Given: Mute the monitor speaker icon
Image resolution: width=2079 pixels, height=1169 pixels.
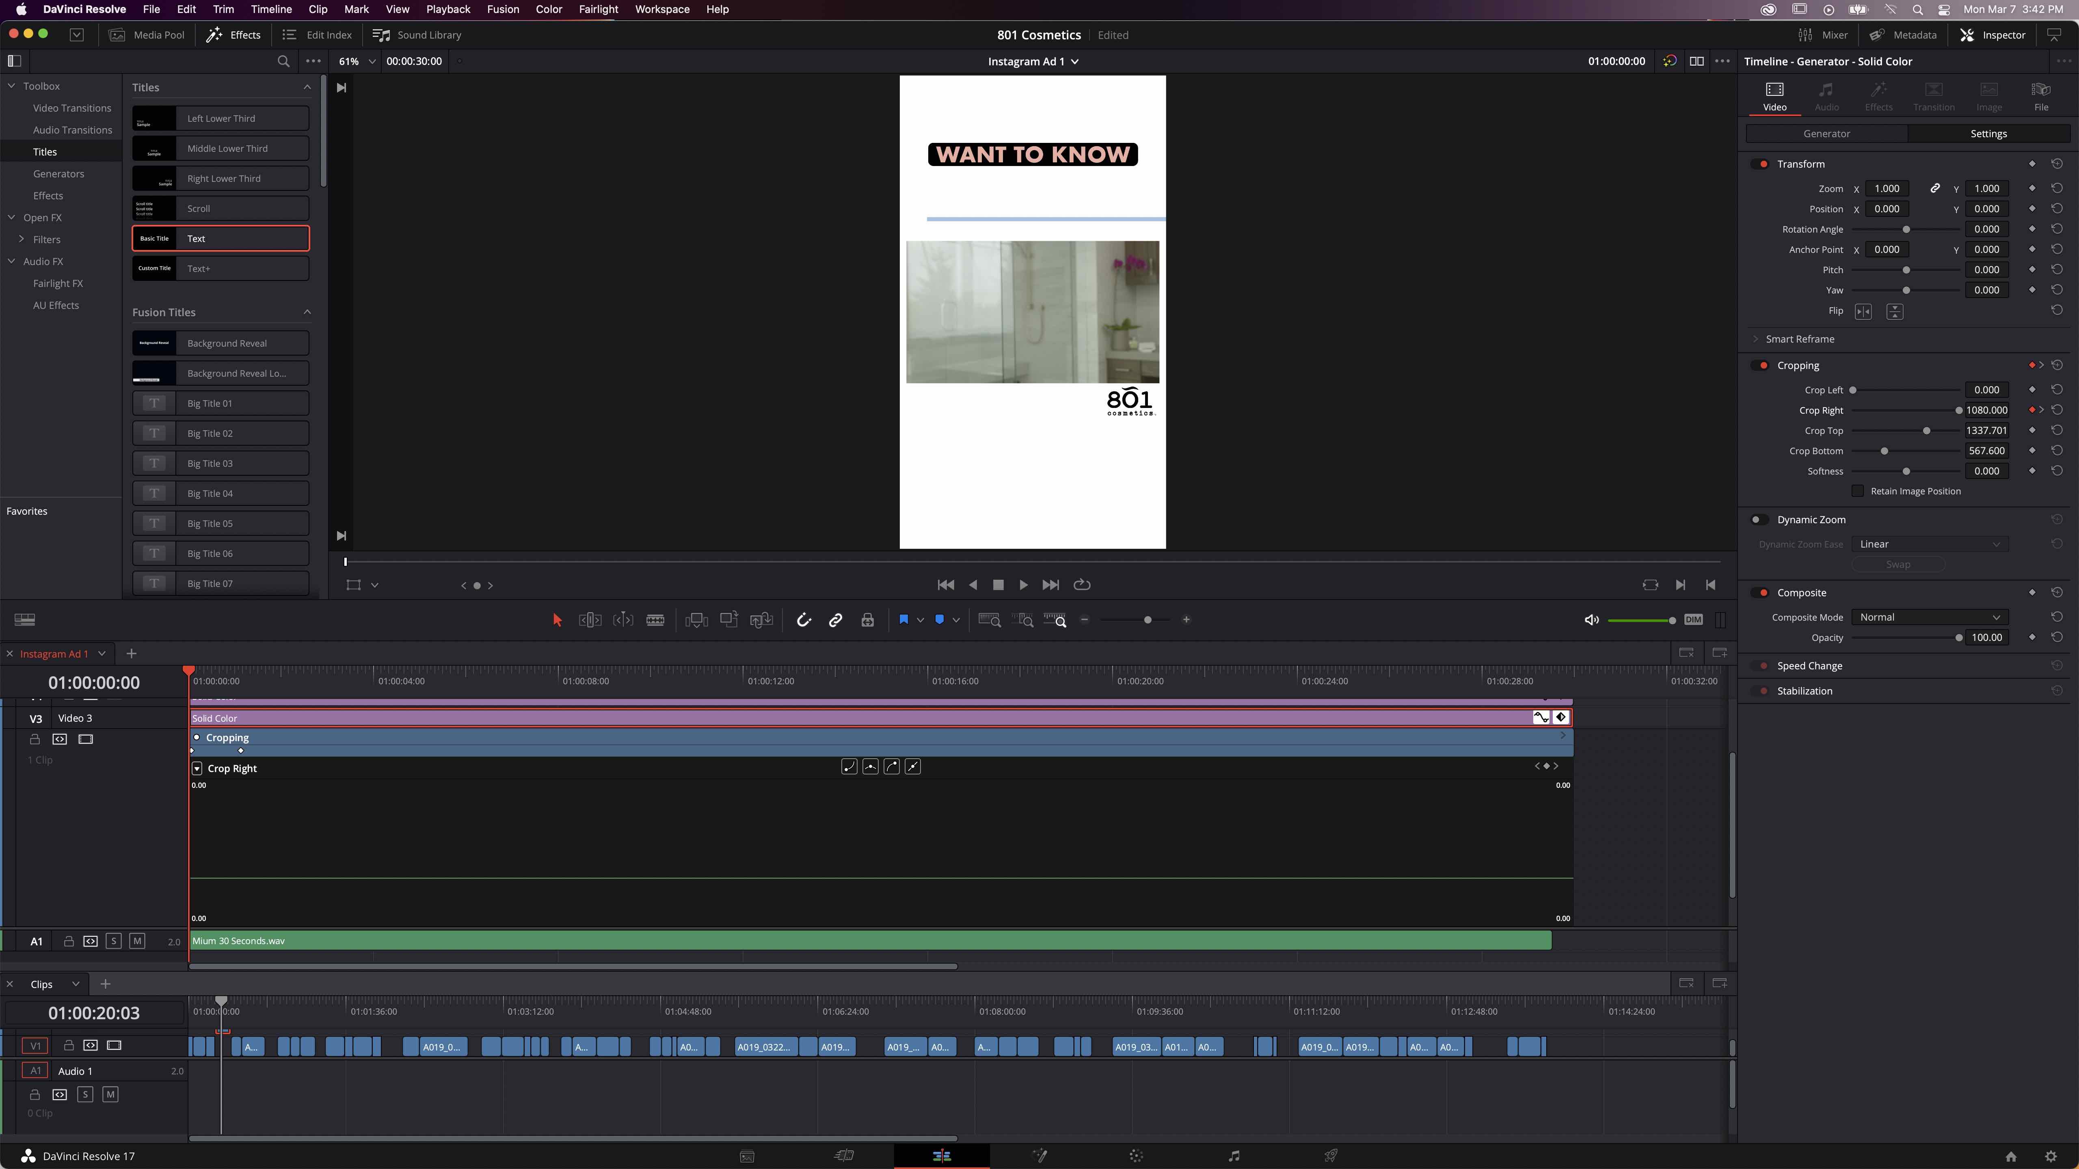Looking at the screenshot, I should [x=1592, y=619].
